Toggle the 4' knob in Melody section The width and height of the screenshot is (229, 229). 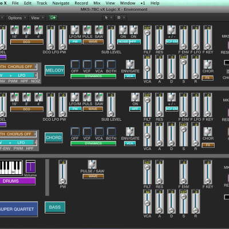38,30
